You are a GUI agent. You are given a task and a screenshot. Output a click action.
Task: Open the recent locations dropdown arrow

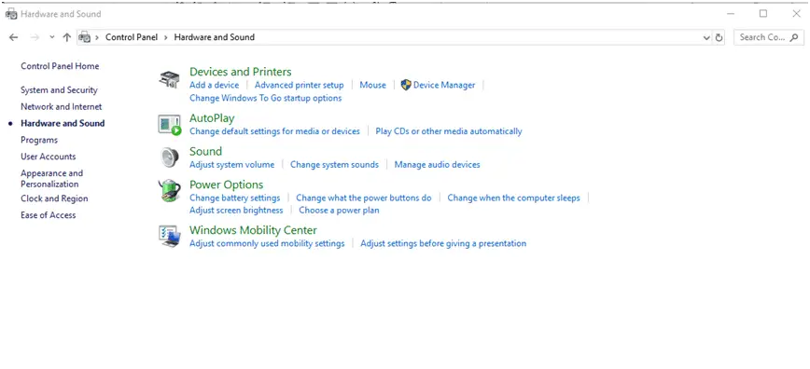[x=51, y=37]
